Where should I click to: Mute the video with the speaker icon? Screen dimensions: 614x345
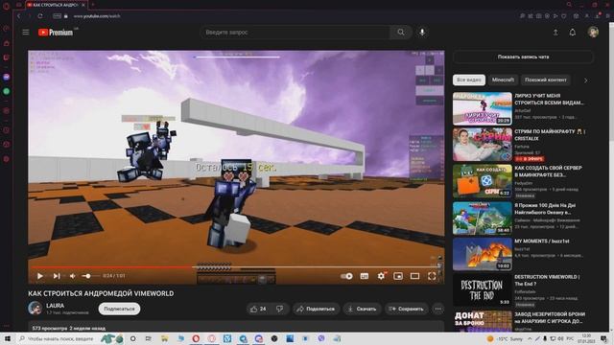coord(73,276)
